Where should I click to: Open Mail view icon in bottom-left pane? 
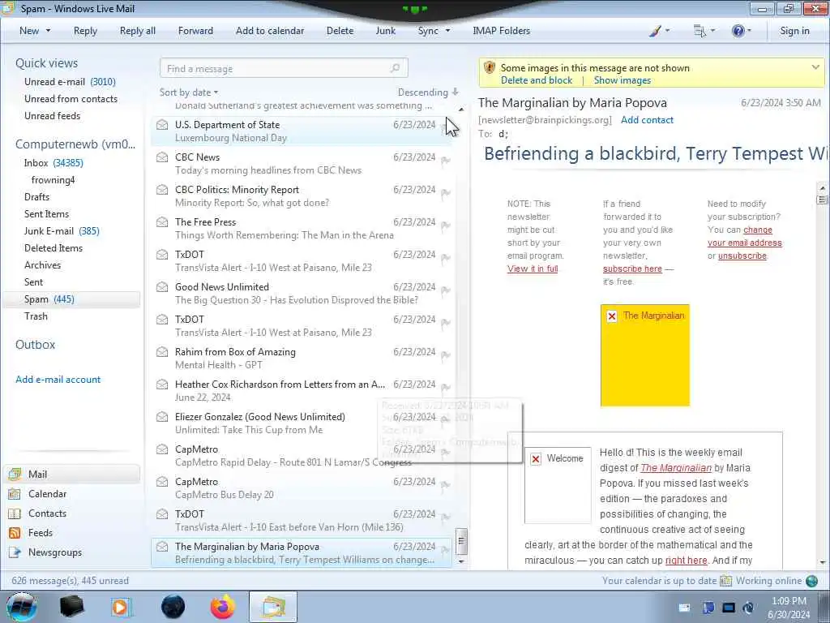click(15, 474)
